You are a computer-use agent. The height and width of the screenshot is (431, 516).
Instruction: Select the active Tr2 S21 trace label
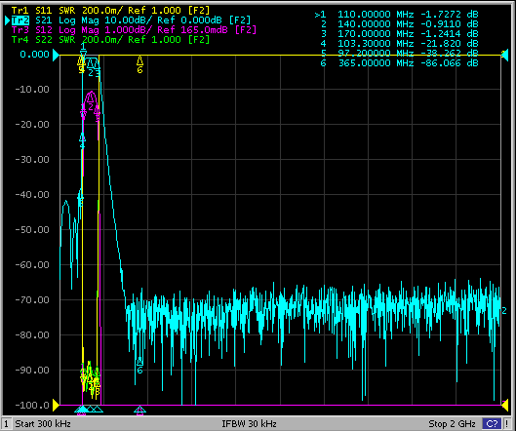click(131, 20)
